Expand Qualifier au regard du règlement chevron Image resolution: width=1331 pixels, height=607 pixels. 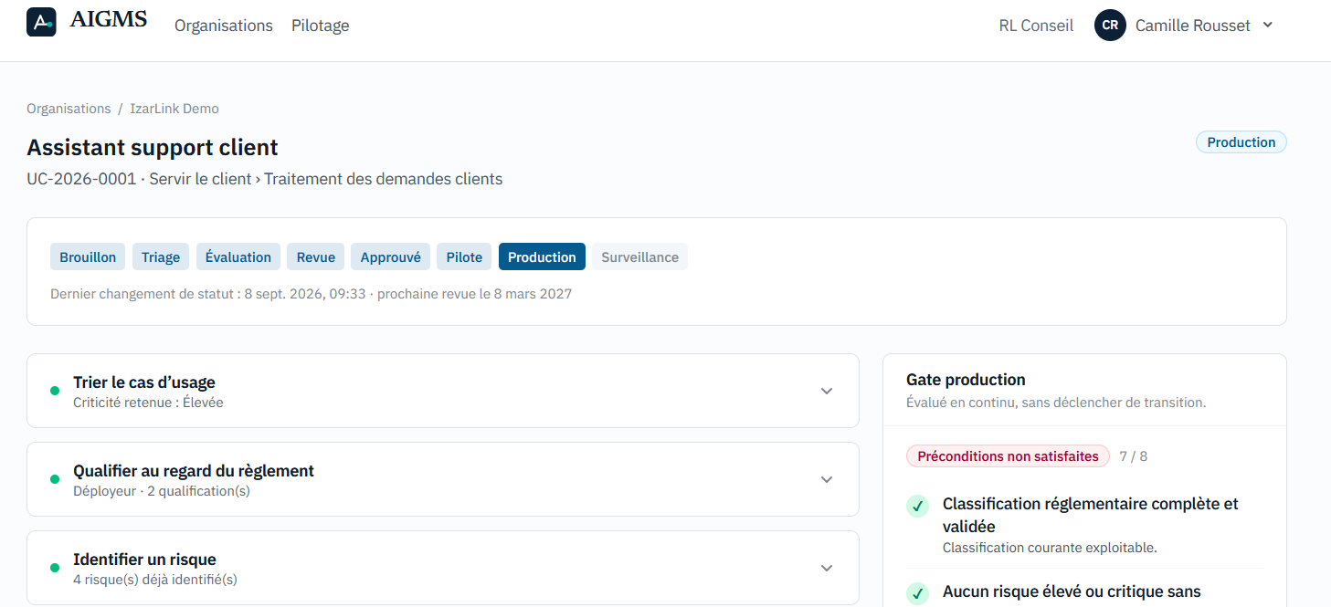click(x=827, y=479)
